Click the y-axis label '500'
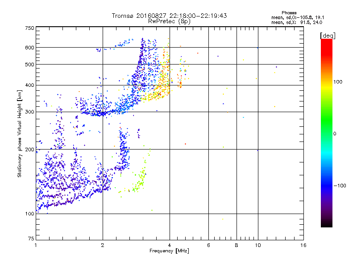Screen dimensions: 357x267 [30, 65]
